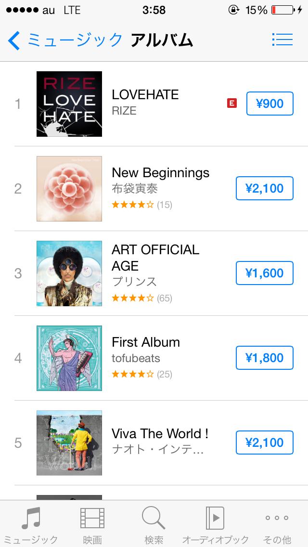Tap the back chevron to ミュージック

(14, 40)
